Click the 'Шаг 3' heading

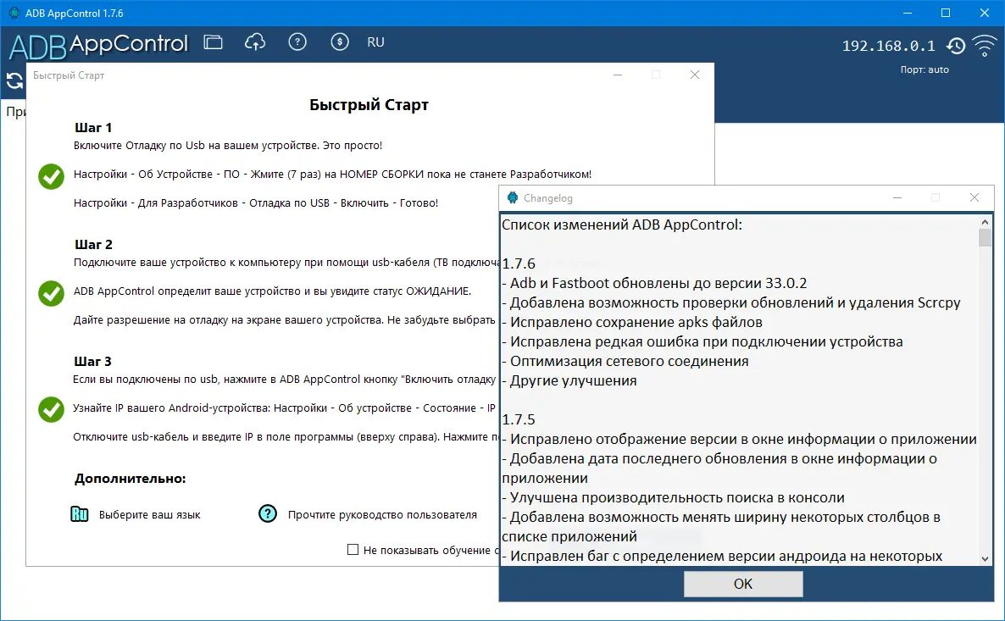pos(93,362)
